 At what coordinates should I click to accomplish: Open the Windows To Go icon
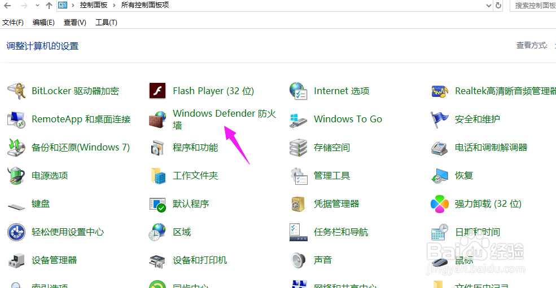pos(299,119)
